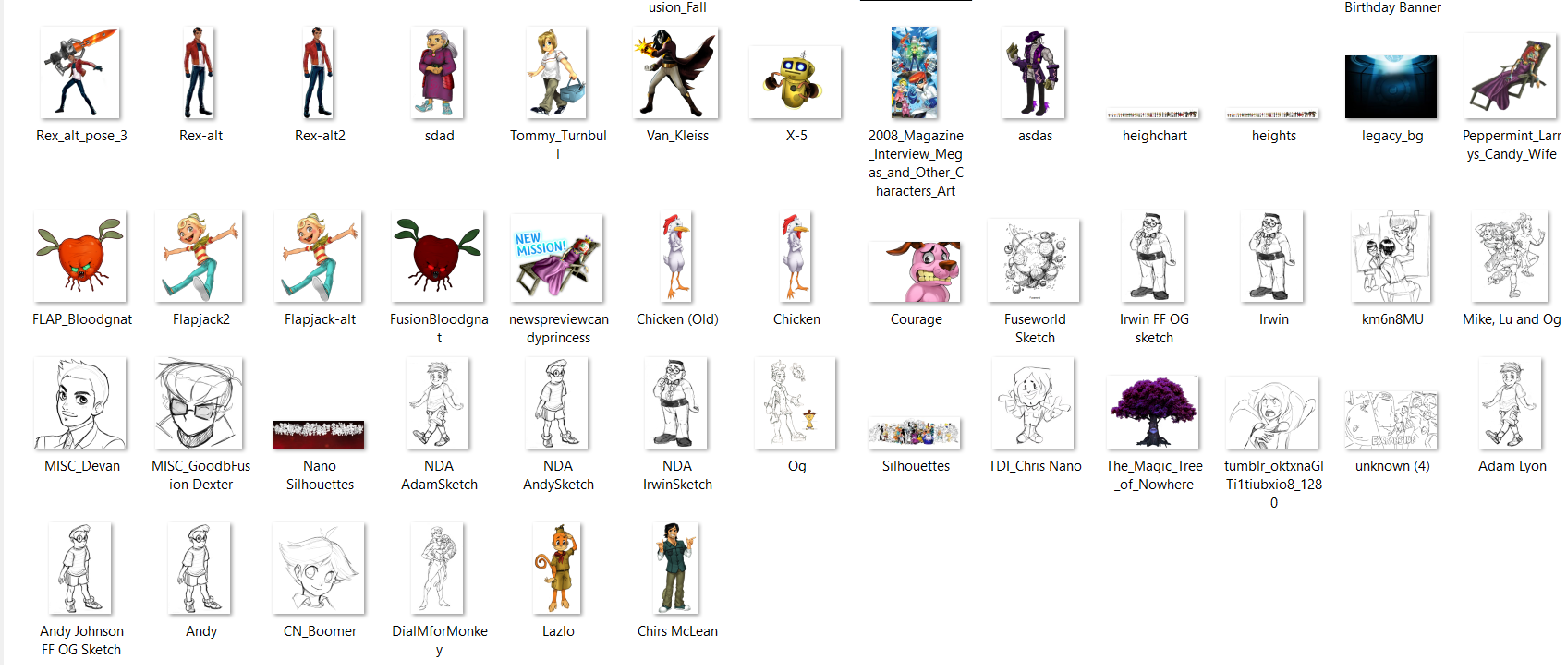Select the 2008_Magazine_Interview magazine cover thumbnail

point(915,73)
